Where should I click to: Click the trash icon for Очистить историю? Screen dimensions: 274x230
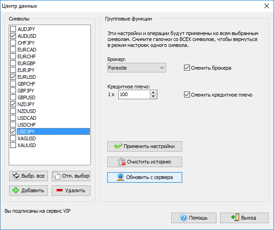(121, 162)
